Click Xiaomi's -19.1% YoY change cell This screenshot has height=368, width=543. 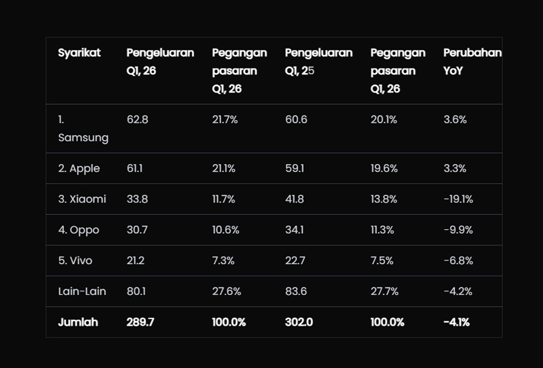458,199
